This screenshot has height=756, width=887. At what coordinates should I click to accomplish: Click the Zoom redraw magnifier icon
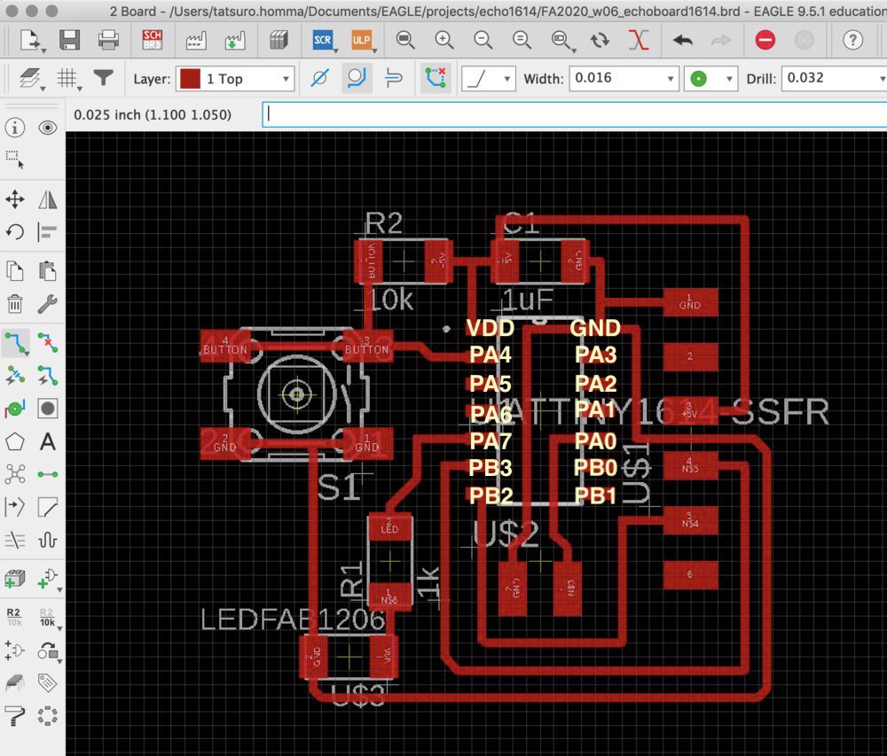pos(522,40)
